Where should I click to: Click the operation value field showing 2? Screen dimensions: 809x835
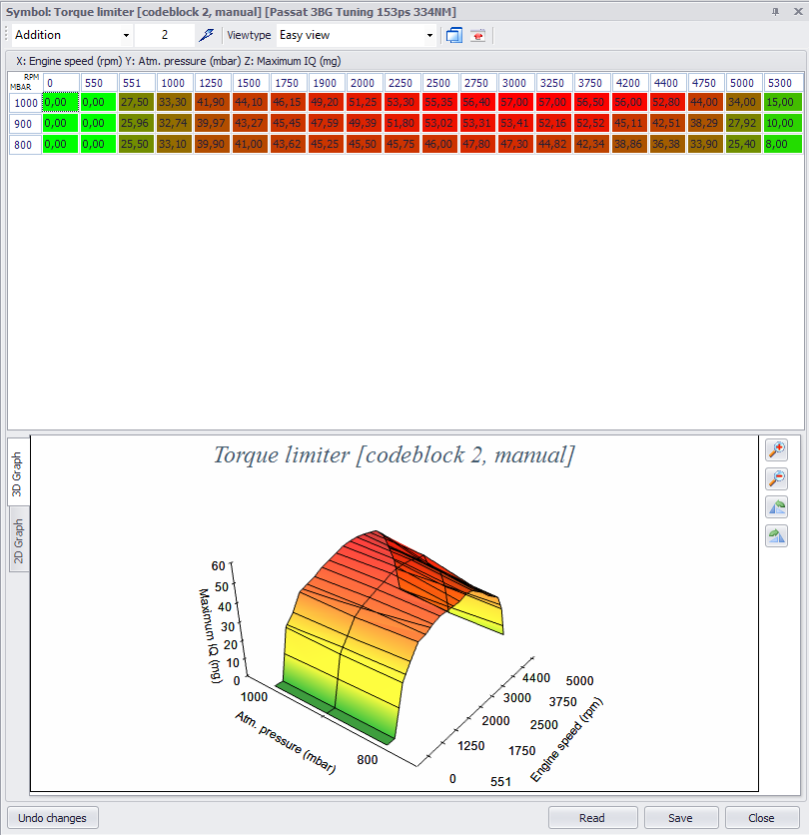point(165,35)
